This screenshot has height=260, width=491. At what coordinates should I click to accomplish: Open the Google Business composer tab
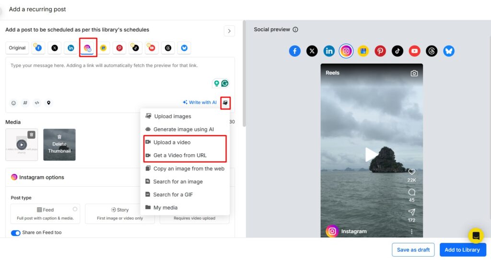click(103, 48)
